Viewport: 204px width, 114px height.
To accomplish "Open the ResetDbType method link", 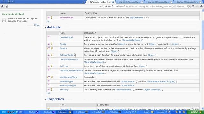I will [x=66, y=81].
